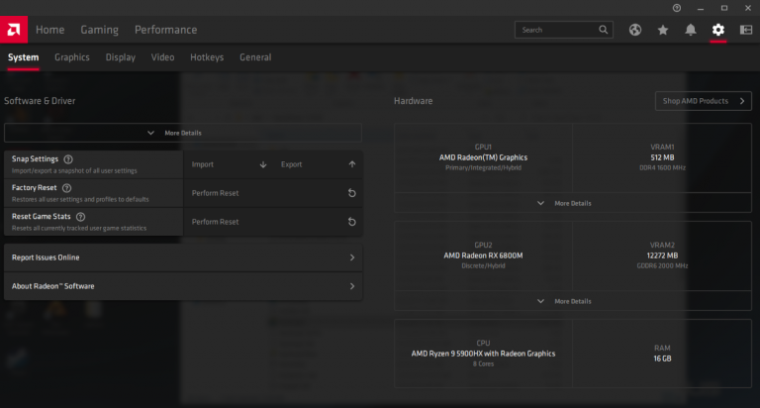The image size is (760, 408).
Task: Select the System tab
Action: [24, 57]
